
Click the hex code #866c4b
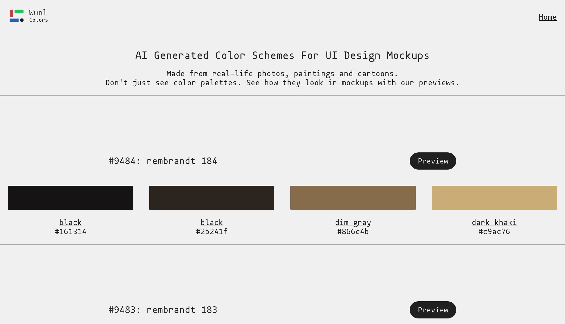(x=353, y=231)
